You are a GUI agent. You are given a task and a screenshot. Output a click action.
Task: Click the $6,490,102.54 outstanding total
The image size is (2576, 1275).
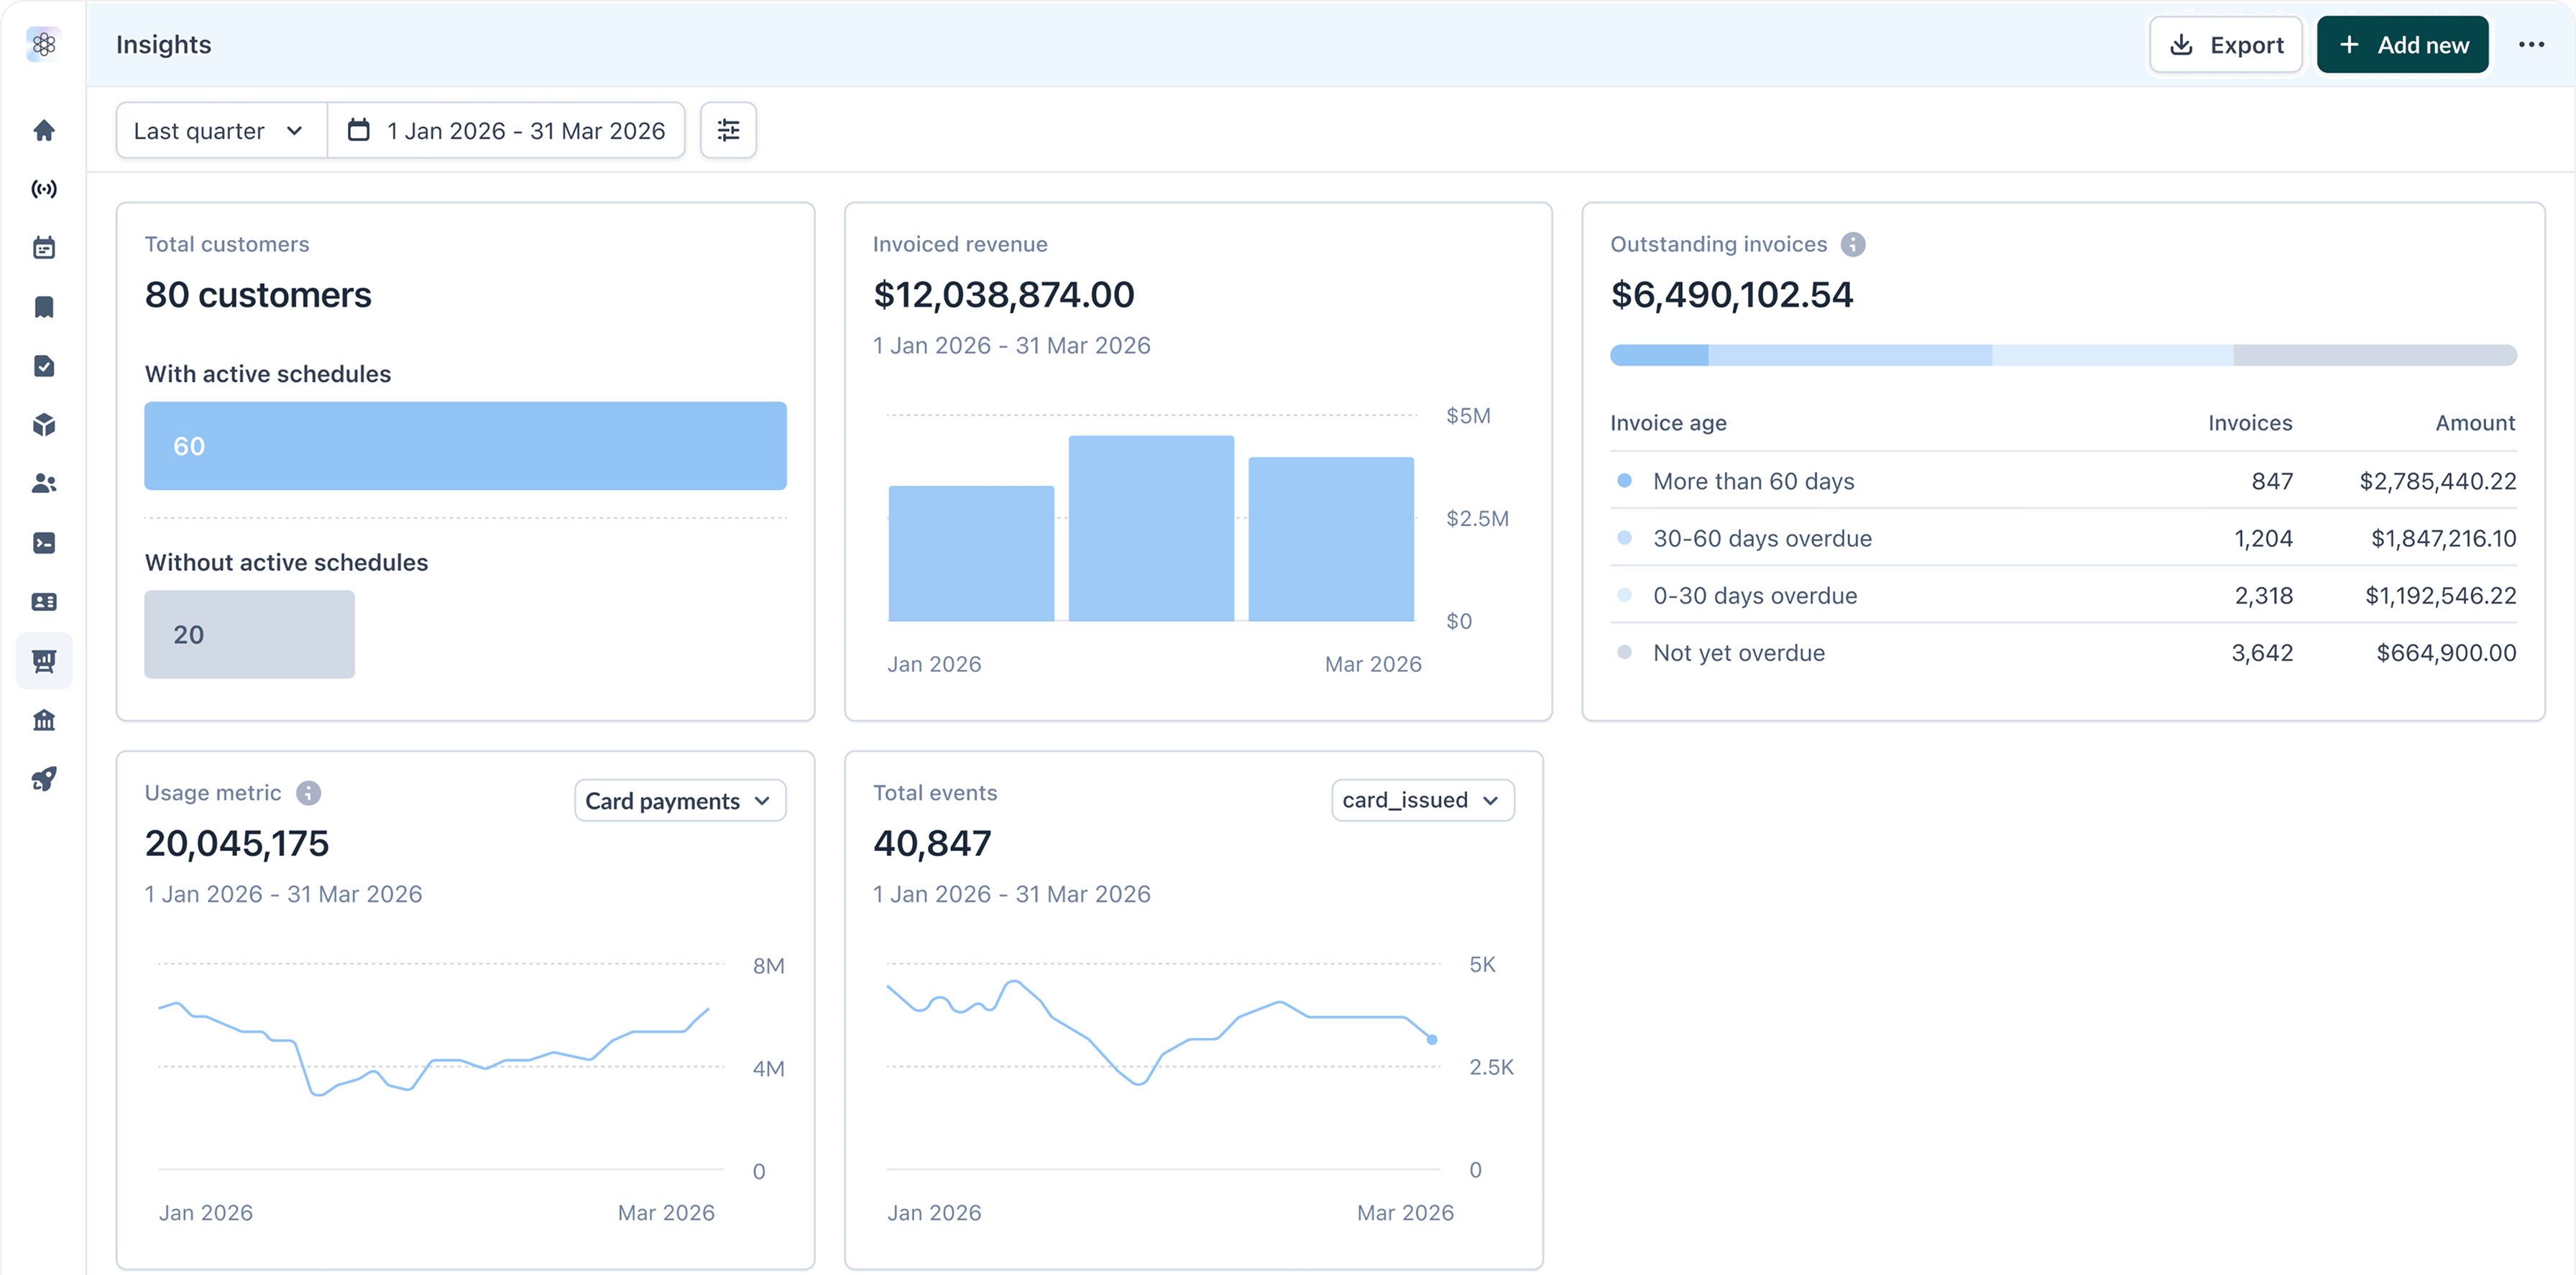(1732, 295)
